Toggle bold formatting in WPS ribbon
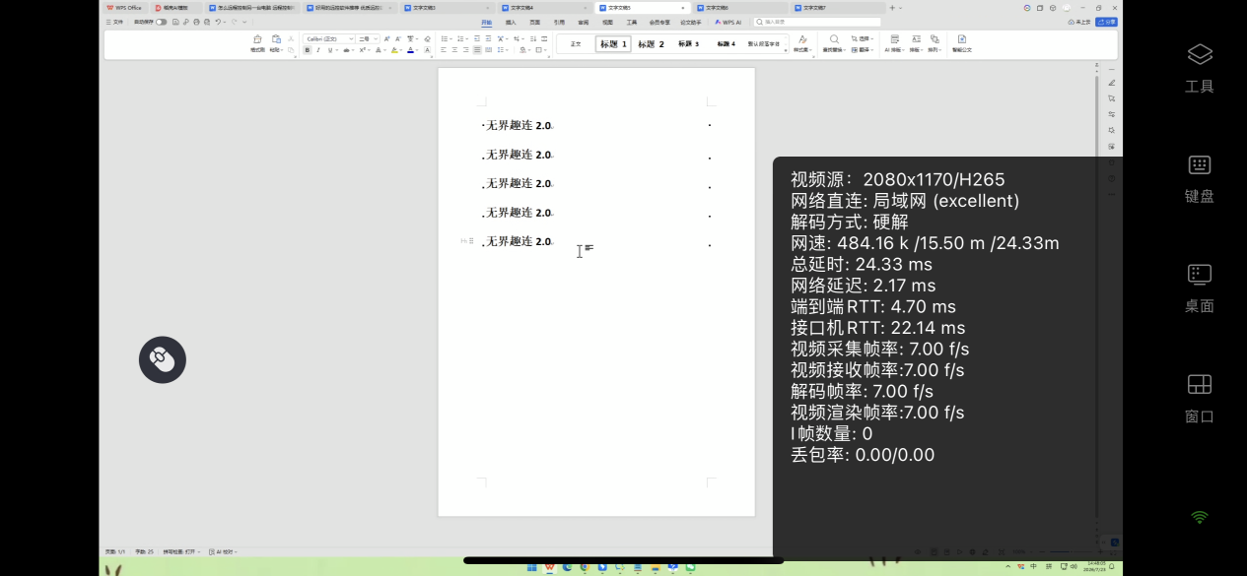 point(307,50)
